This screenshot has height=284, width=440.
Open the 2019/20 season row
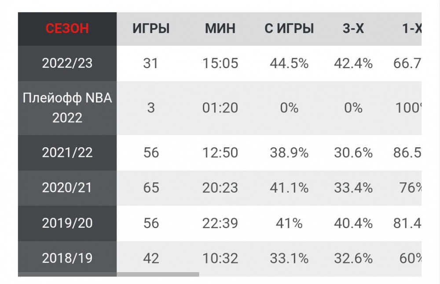point(67,223)
